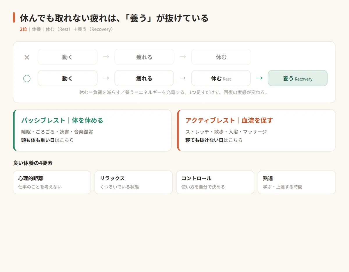Click the text くつろいでいる状態
Image resolution: width=349 pixels, height=272 pixels.
pos(120,187)
